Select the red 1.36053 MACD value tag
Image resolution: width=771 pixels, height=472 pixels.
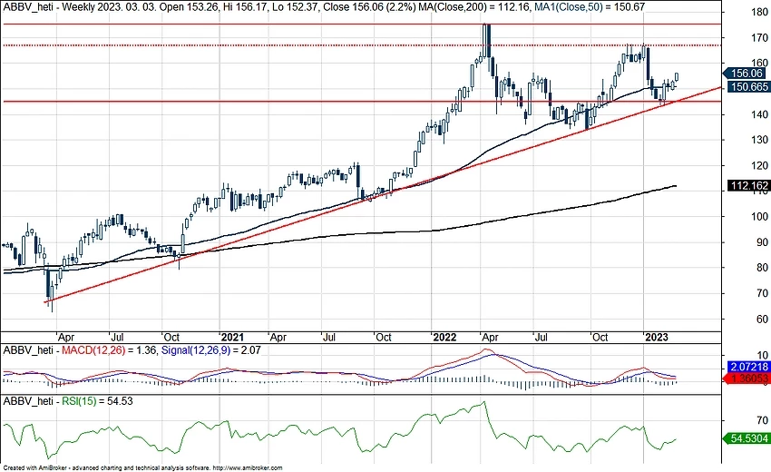(x=746, y=379)
